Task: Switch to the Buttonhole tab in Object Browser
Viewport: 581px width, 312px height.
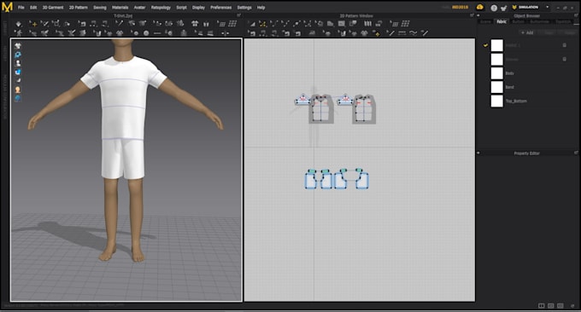Action: click(x=539, y=22)
